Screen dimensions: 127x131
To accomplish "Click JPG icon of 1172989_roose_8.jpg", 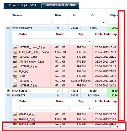I will coord(15,47).
